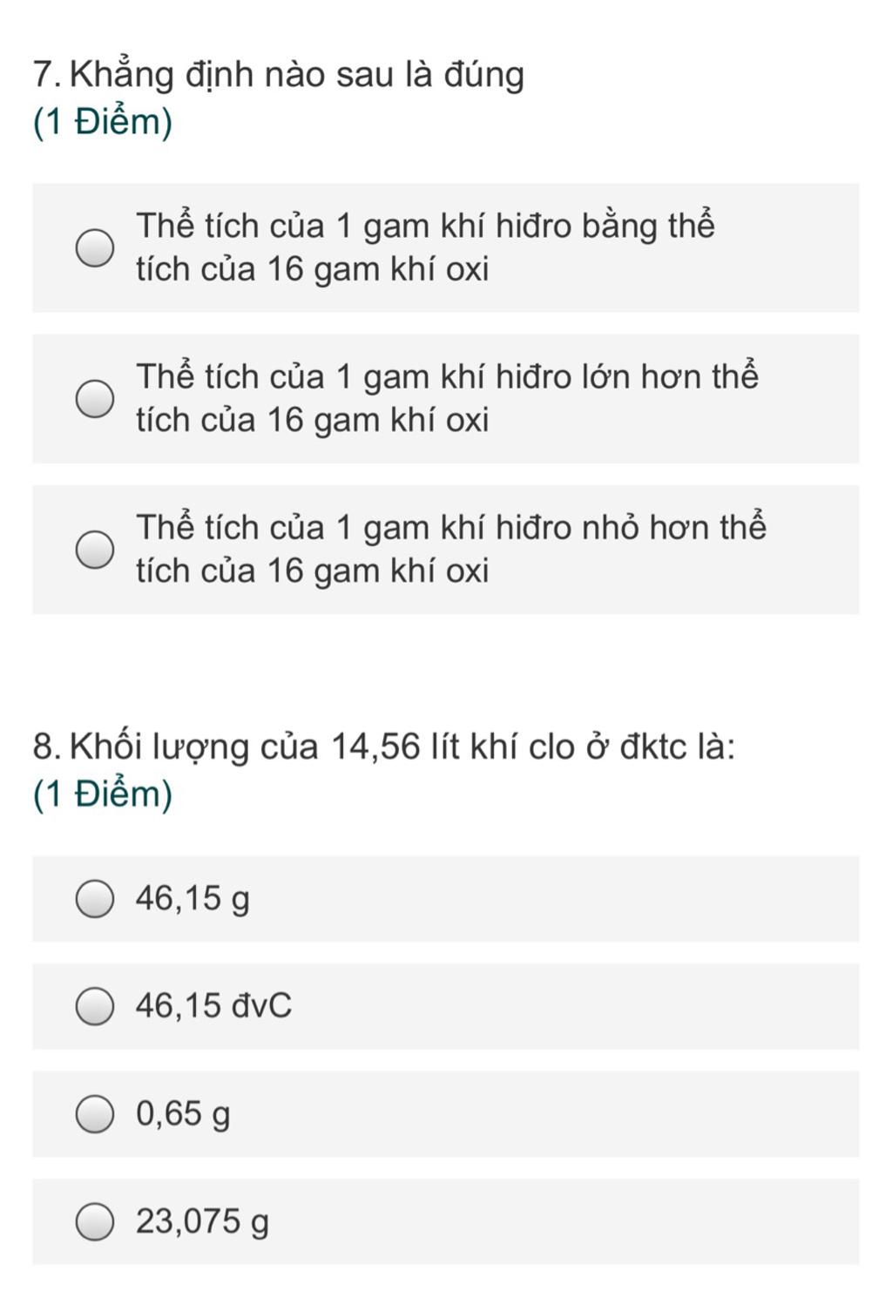892x1298 pixels.
Task: Click the question number '8.'
Action: pos(47,748)
